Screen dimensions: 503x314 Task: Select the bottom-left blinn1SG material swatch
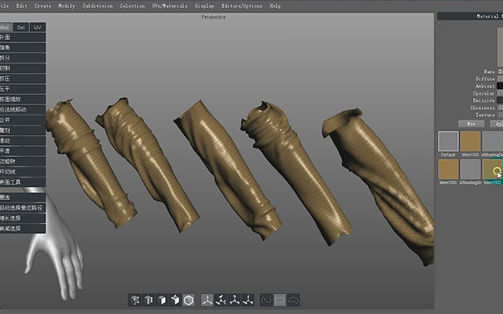pyautogui.click(x=448, y=170)
